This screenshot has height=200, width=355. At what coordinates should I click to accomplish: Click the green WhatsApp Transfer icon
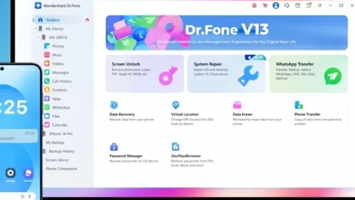[333, 76]
